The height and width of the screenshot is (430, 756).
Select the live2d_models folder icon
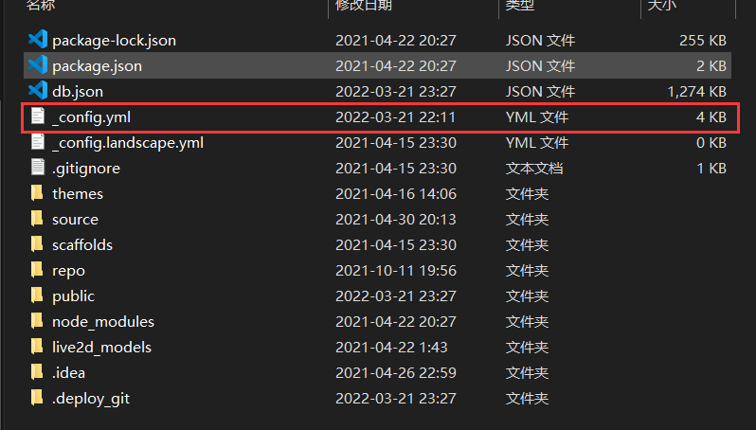coord(38,348)
